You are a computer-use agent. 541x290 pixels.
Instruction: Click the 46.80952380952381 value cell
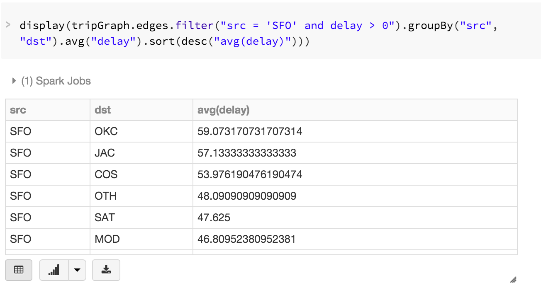coord(246,239)
